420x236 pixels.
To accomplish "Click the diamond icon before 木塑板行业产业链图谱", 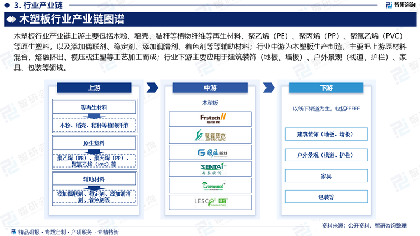I will pos(12,19).
